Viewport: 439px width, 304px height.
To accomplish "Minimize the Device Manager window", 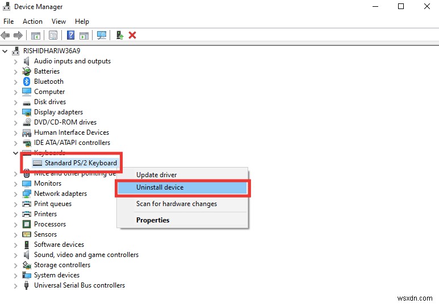I will (375, 6).
